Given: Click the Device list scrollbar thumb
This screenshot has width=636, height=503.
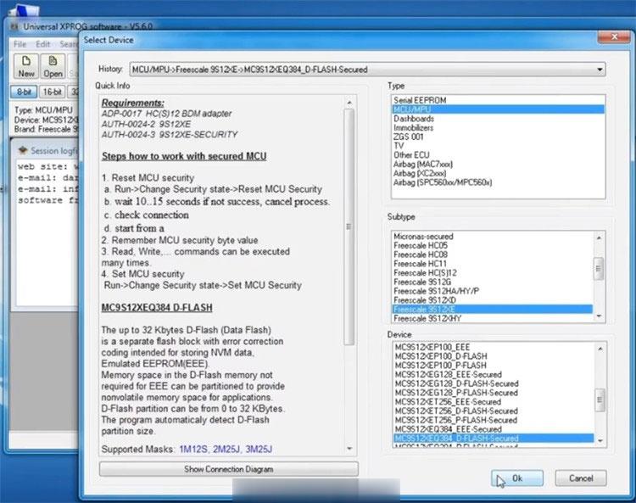Looking at the screenshot, I should click(x=600, y=400).
